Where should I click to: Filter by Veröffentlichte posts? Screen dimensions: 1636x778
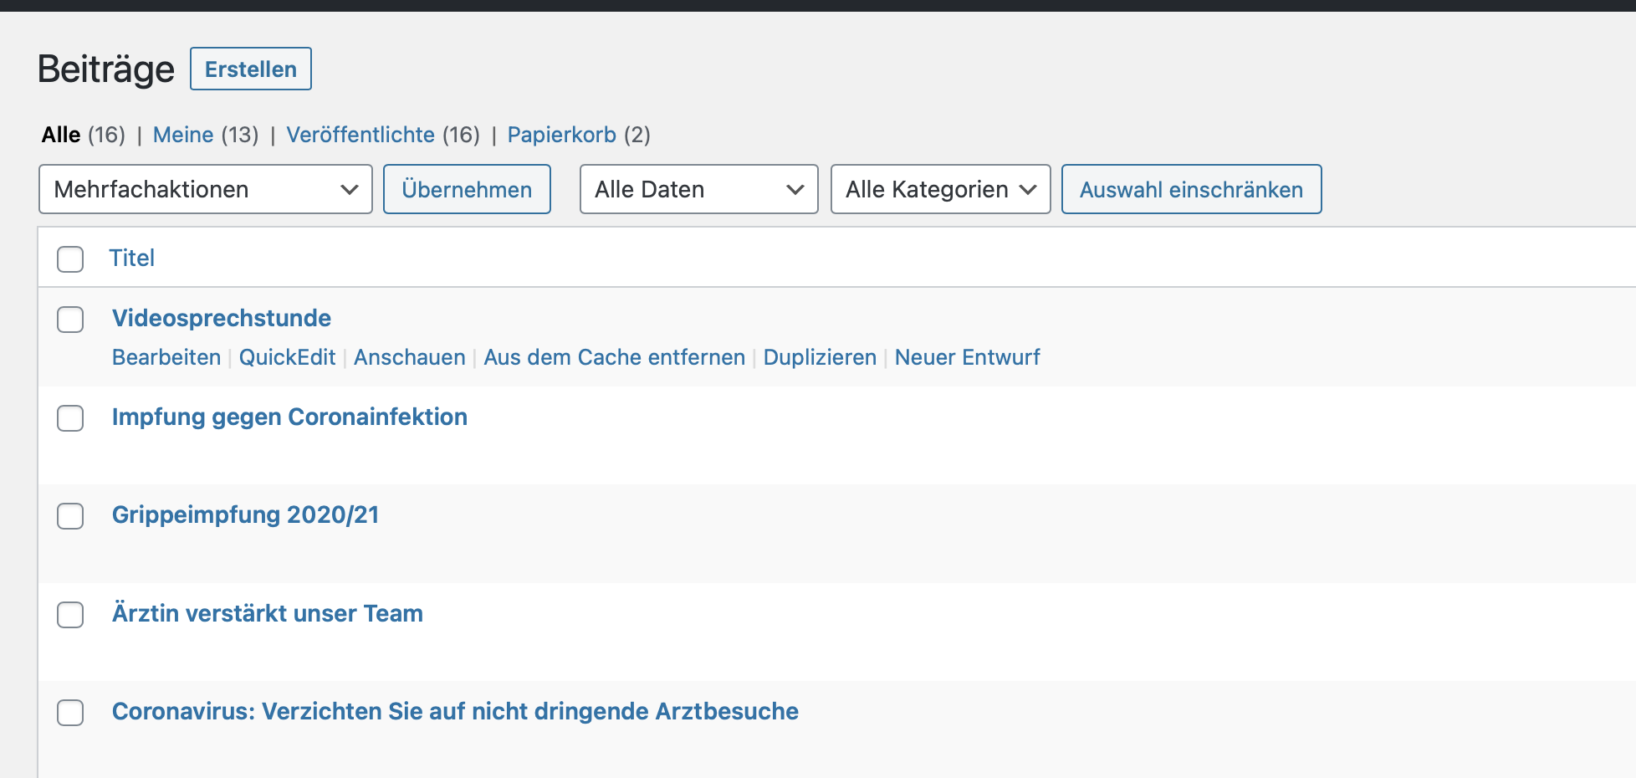click(360, 135)
